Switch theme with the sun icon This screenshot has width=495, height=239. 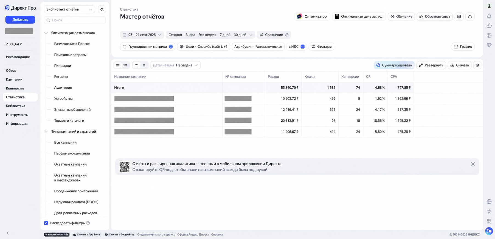point(489,211)
